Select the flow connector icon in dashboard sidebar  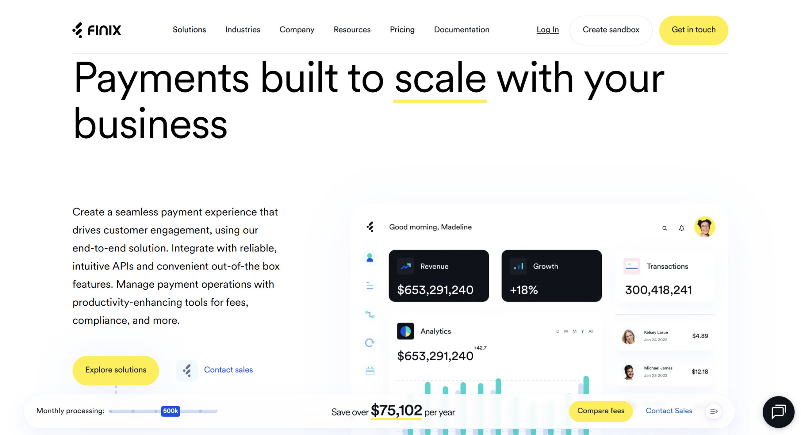tap(370, 314)
